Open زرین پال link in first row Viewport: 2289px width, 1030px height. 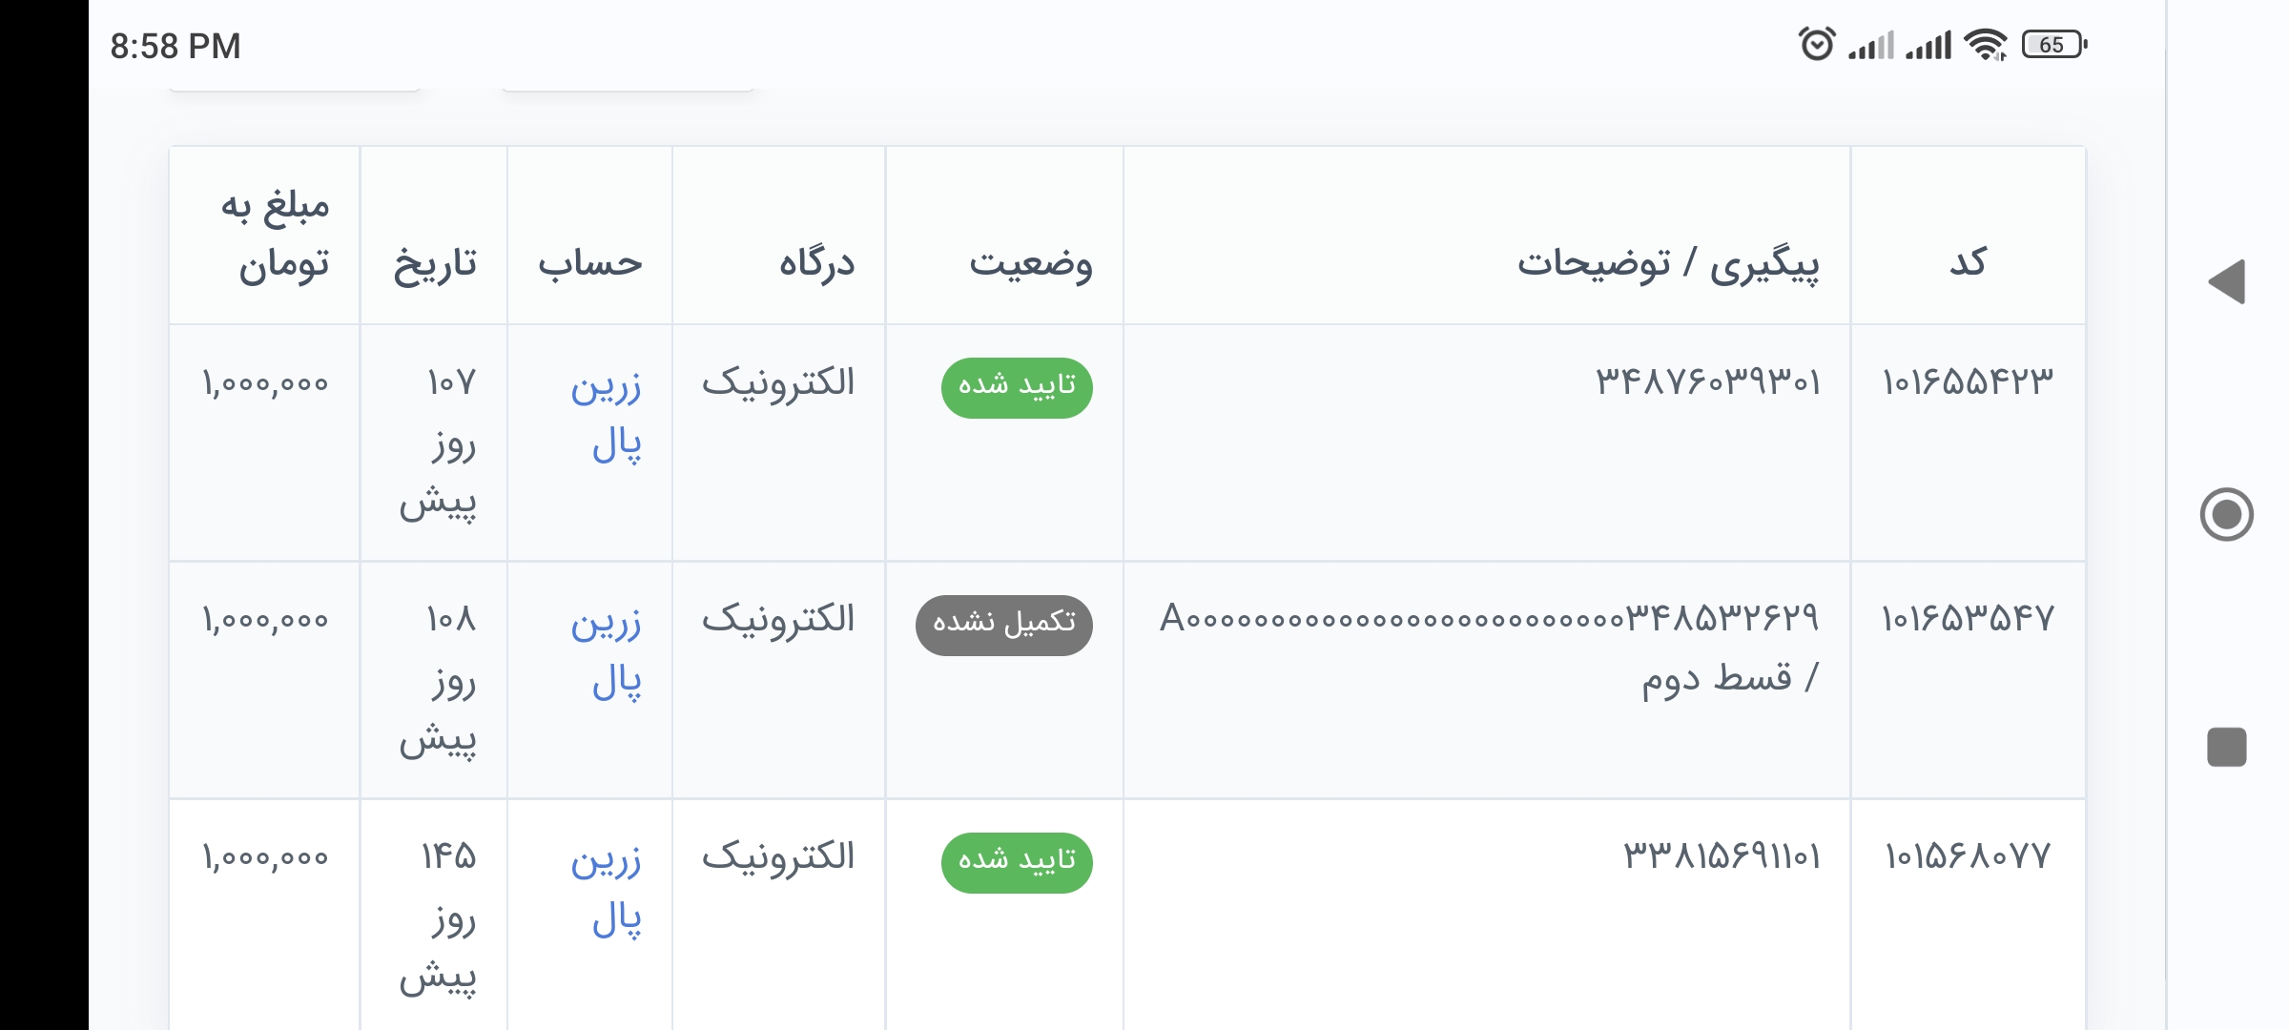point(607,416)
